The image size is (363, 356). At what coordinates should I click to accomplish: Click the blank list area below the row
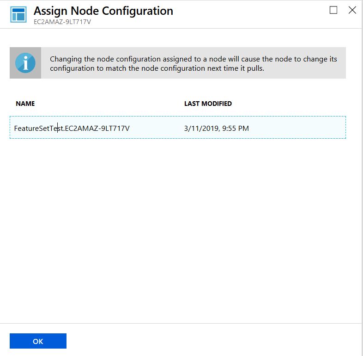click(178, 222)
